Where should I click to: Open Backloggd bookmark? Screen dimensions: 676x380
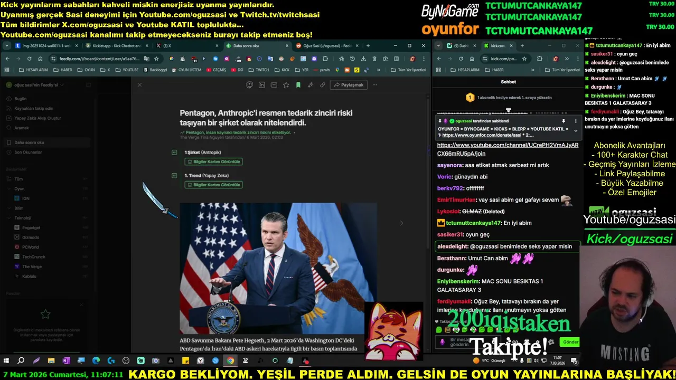coord(155,70)
